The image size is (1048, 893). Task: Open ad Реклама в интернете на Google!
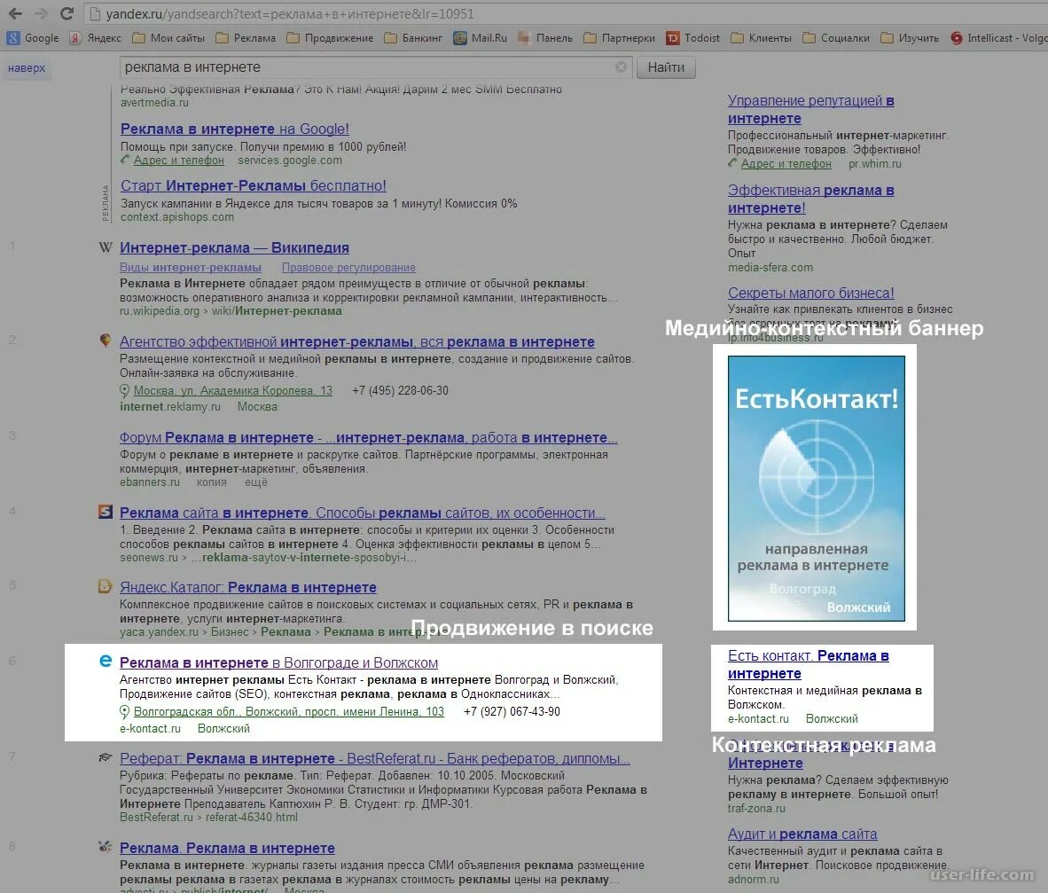tap(235, 129)
